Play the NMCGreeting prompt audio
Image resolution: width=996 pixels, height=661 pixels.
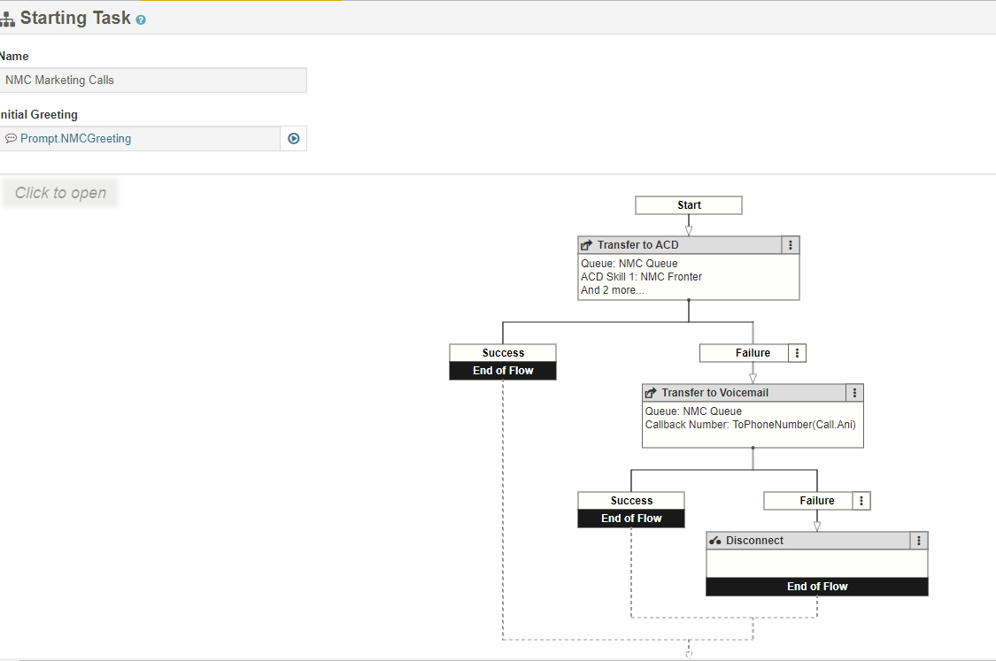click(293, 138)
